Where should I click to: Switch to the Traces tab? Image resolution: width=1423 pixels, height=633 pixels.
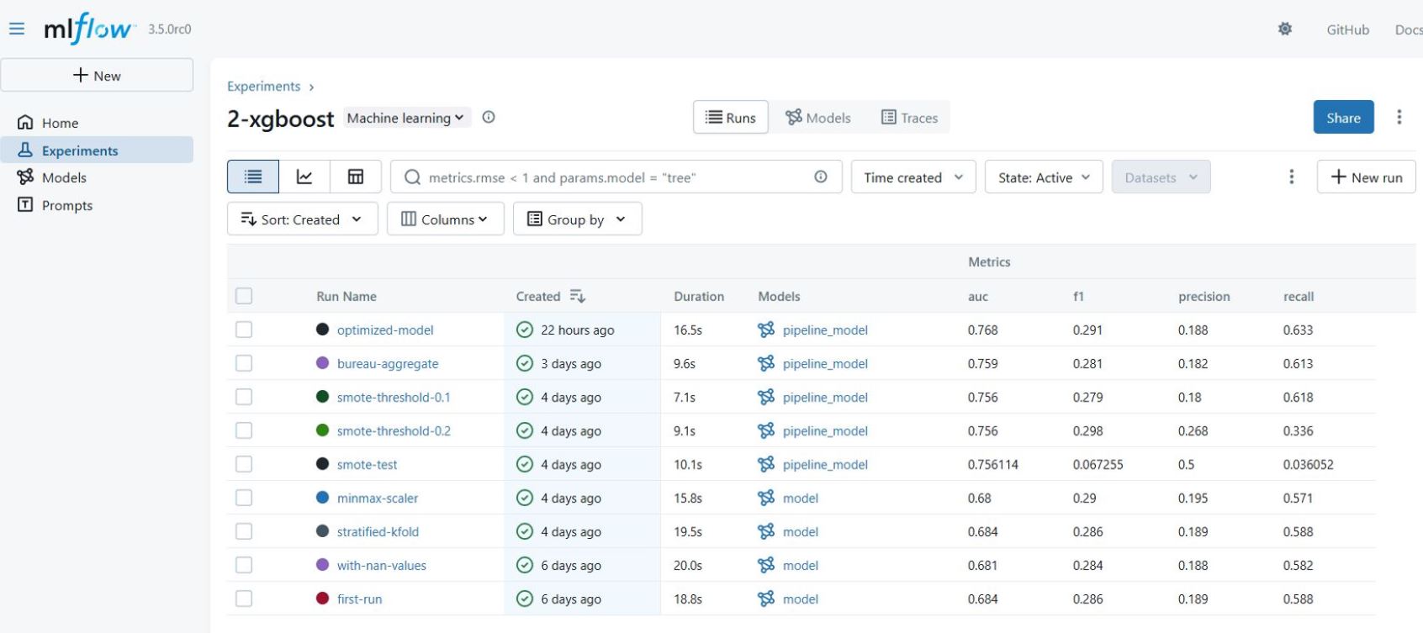tap(909, 118)
